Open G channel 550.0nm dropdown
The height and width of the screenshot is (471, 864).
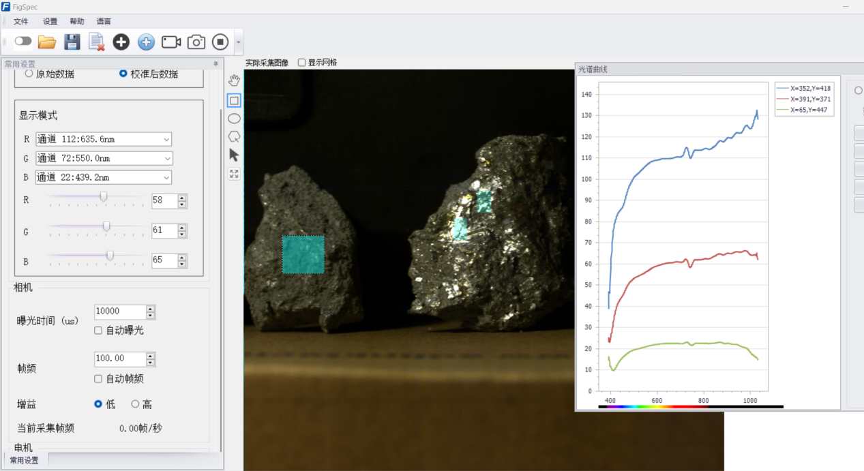[x=104, y=158]
